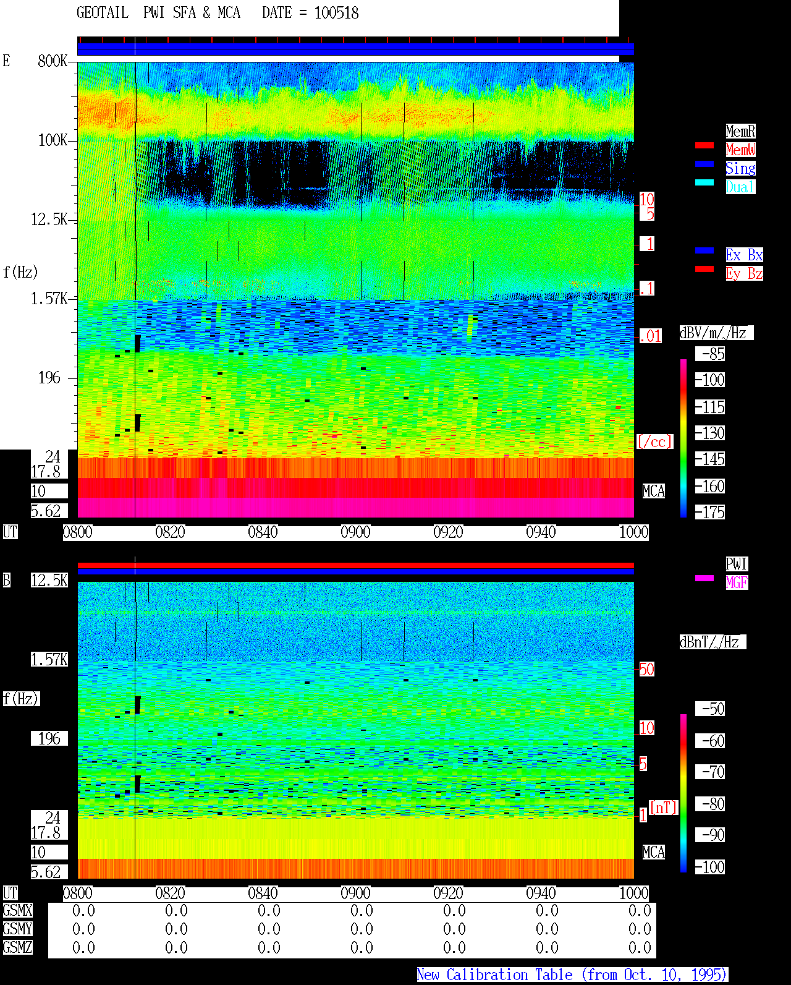
Task: Click the [nT] unit label
Action: click(x=664, y=808)
